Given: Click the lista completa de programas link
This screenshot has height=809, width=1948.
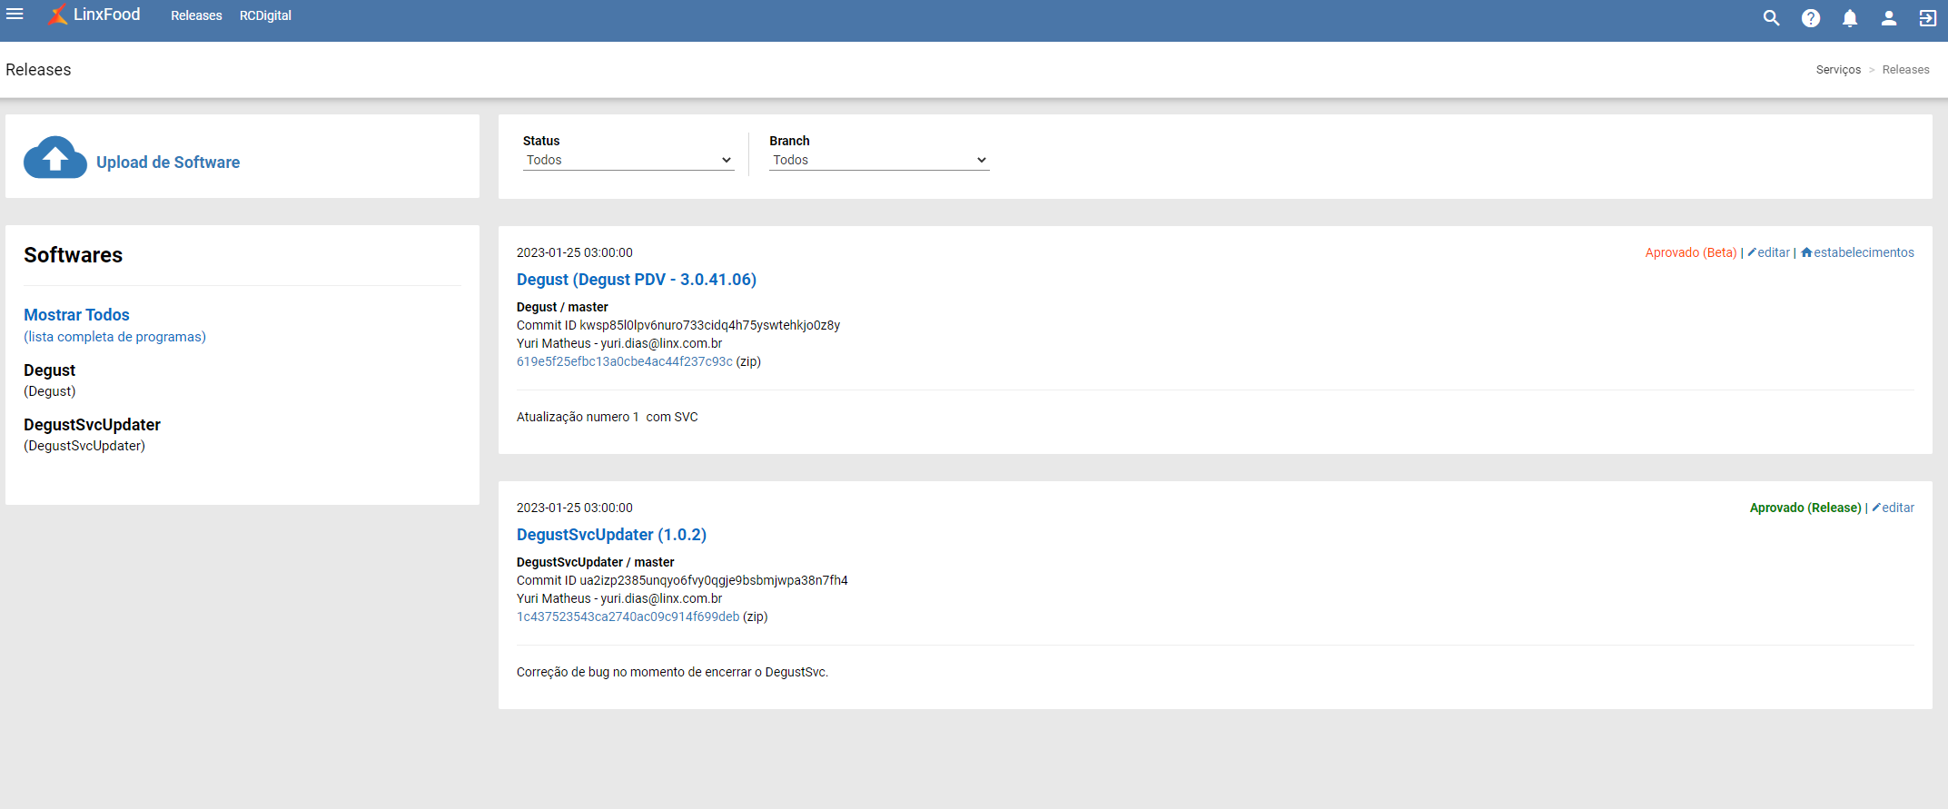Looking at the screenshot, I should click(x=114, y=337).
